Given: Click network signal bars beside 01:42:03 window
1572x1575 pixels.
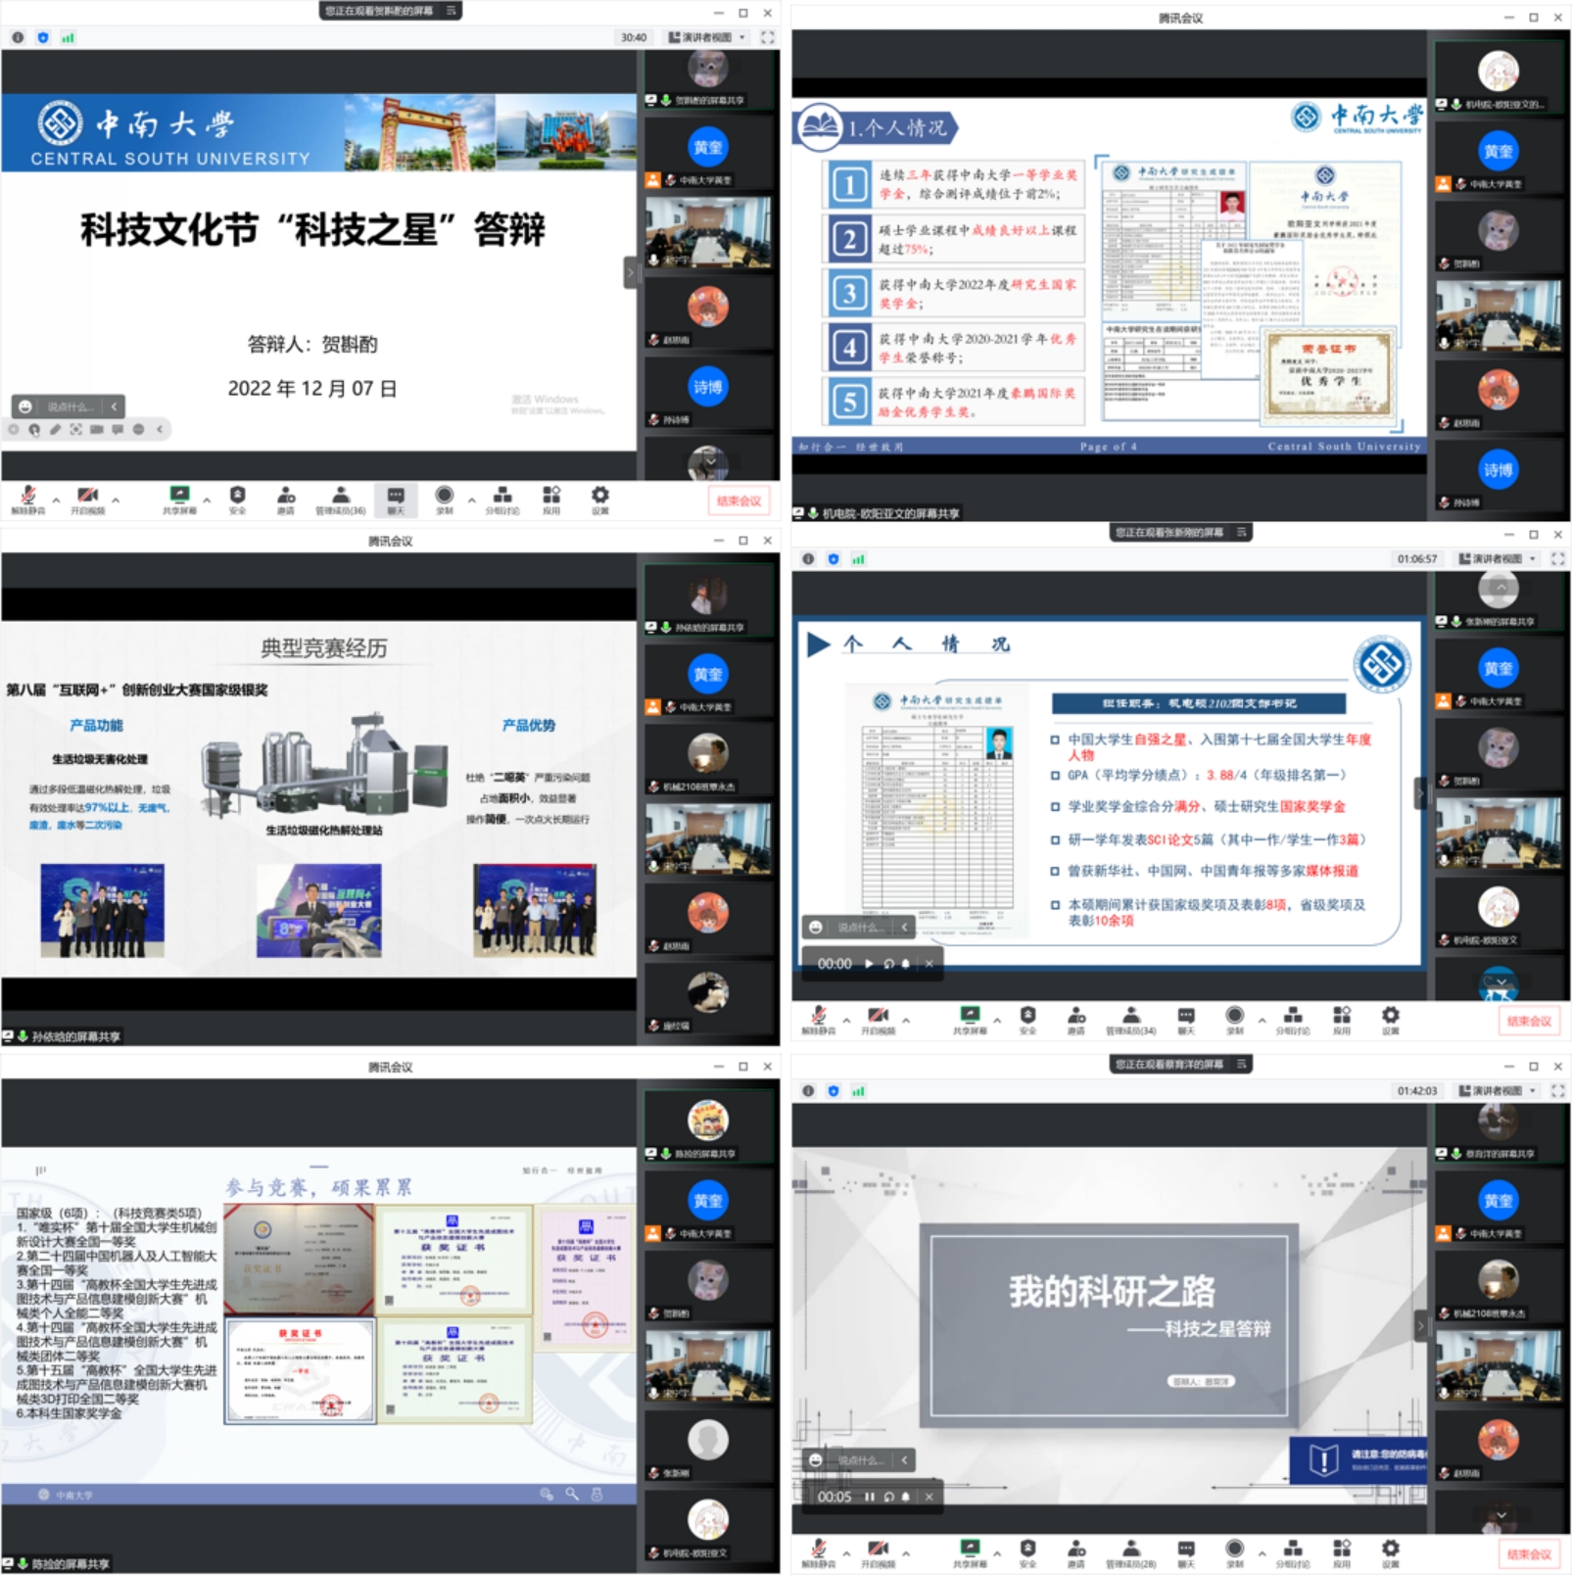Looking at the screenshot, I should (x=859, y=1090).
